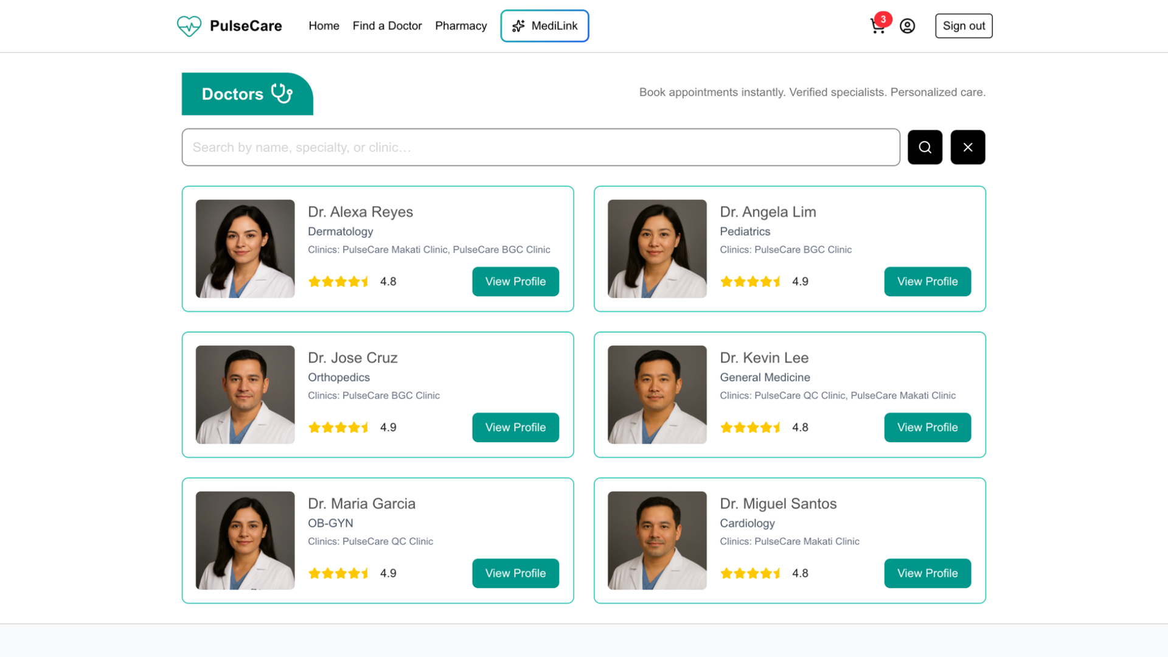
Task: Focus the doctor search input field
Action: [x=540, y=147]
